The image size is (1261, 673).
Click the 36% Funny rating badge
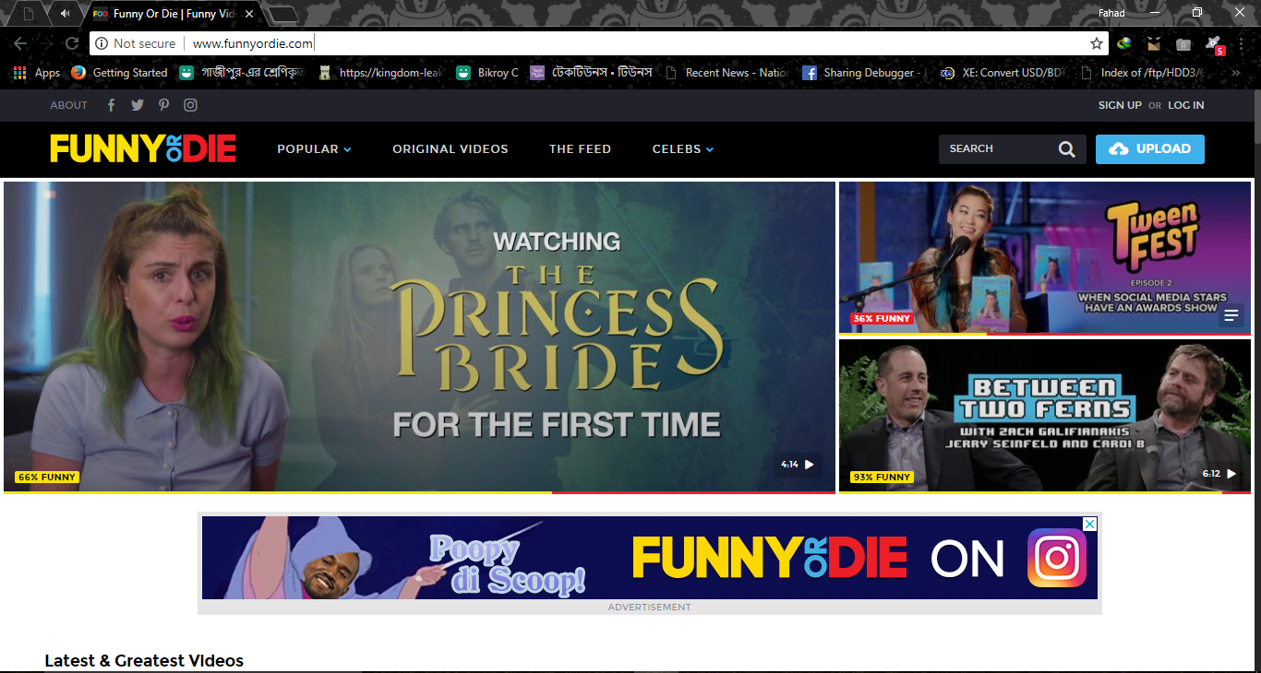click(882, 319)
